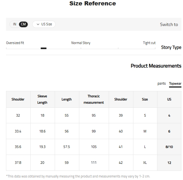Click the US size 8/10 cell
The image size is (183, 180).
pos(169,147)
